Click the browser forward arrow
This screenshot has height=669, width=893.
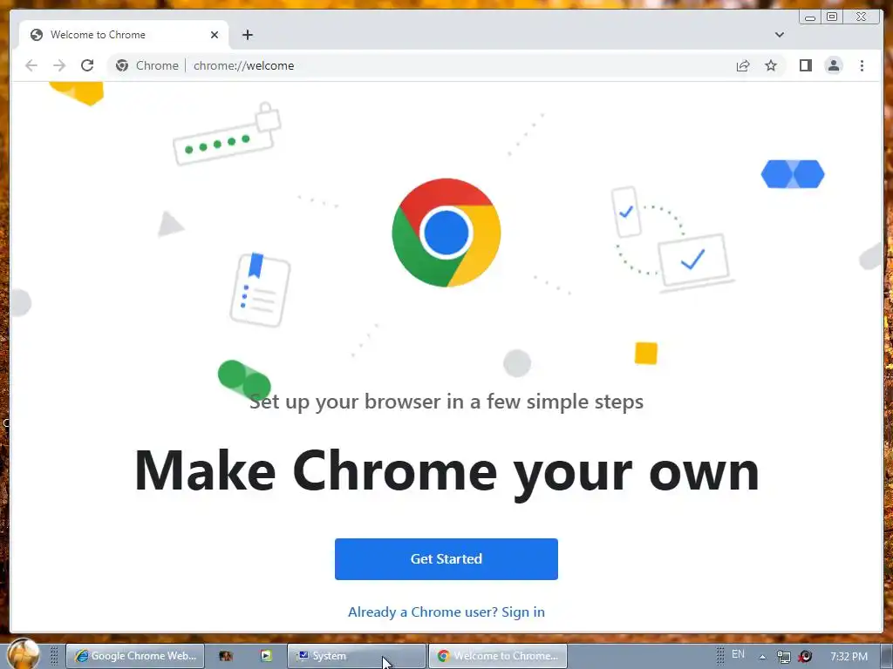point(59,65)
